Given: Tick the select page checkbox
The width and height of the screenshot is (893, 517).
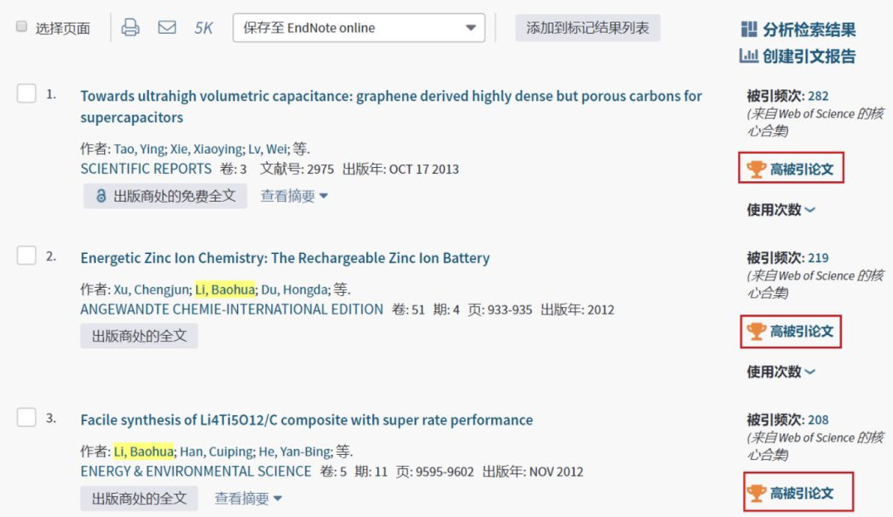Looking at the screenshot, I should click(22, 27).
